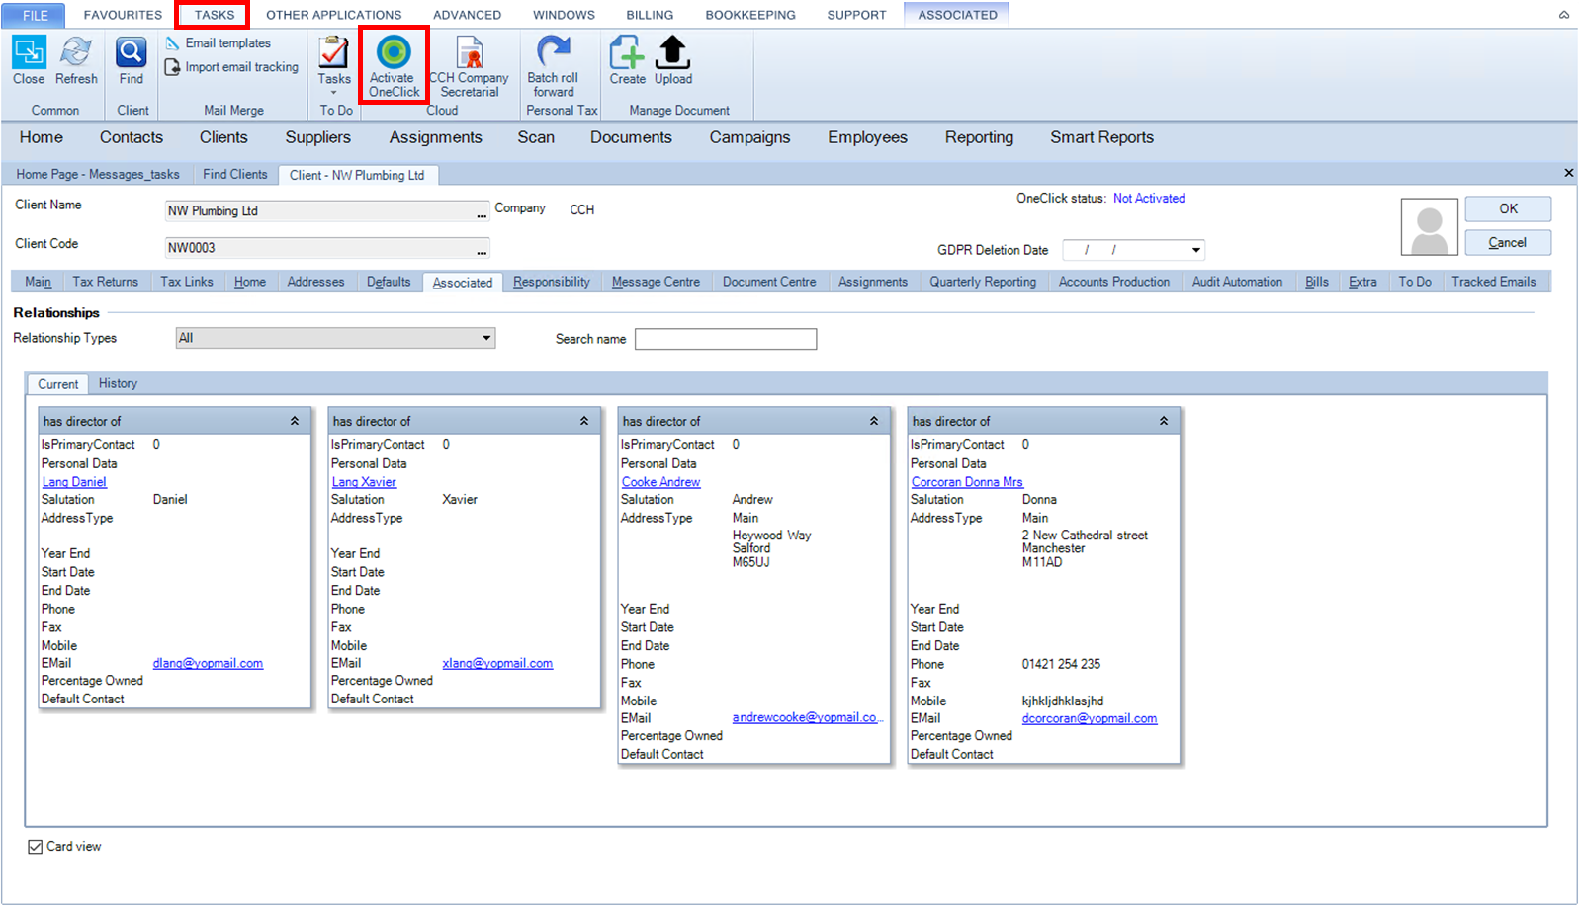
Task: Click Activate OneClick
Action: click(x=394, y=65)
